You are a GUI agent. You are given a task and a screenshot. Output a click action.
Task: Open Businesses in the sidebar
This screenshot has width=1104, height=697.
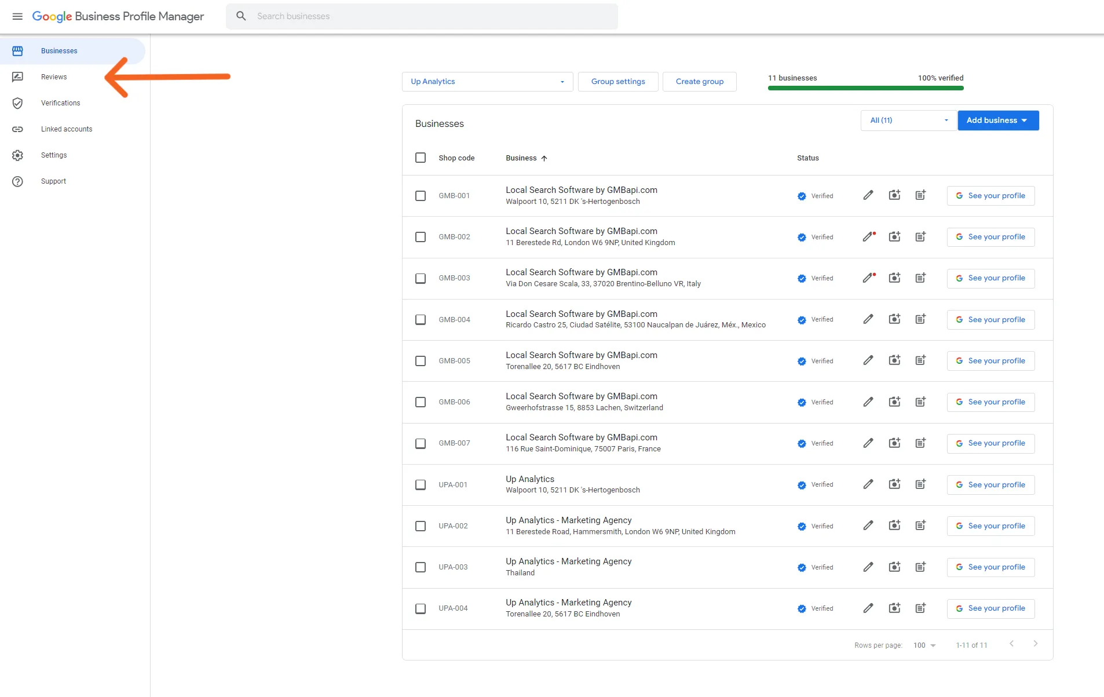click(72, 51)
